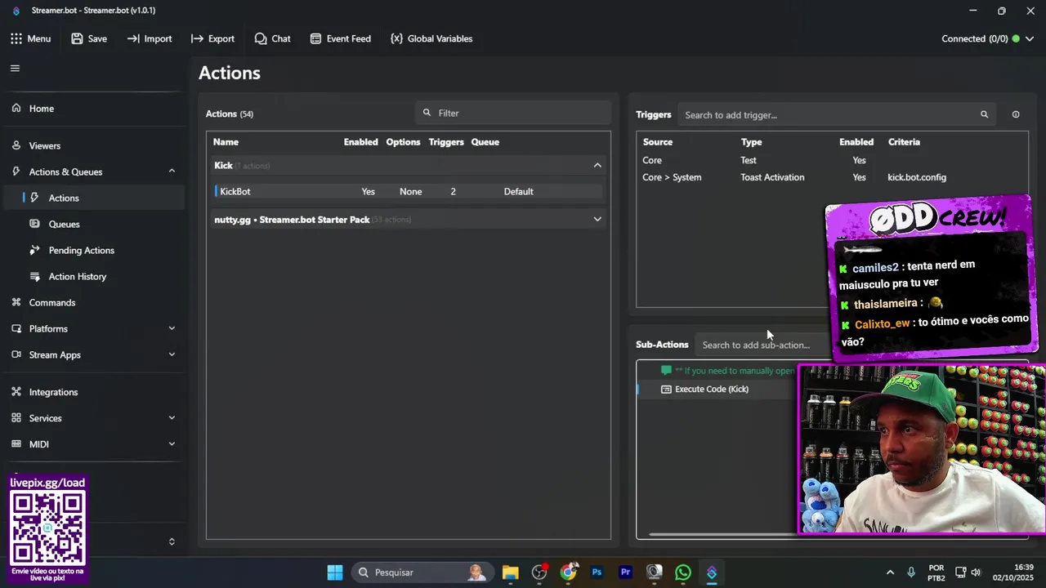The width and height of the screenshot is (1046, 588).
Task: Click the Pending Actions icon
Action: 34,250
